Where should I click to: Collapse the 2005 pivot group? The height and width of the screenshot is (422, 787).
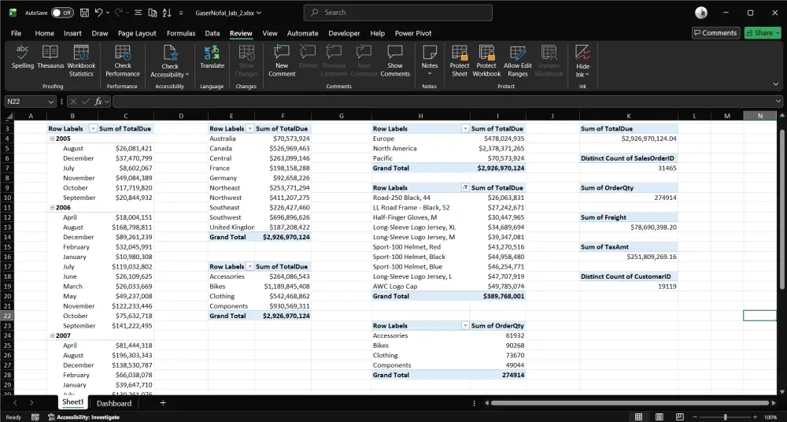pos(51,139)
